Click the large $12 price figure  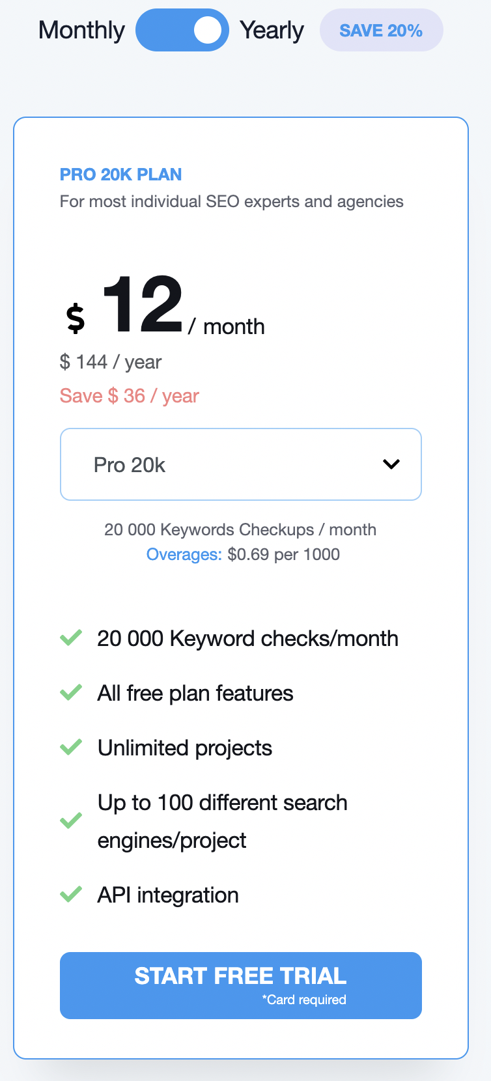tap(142, 305)
